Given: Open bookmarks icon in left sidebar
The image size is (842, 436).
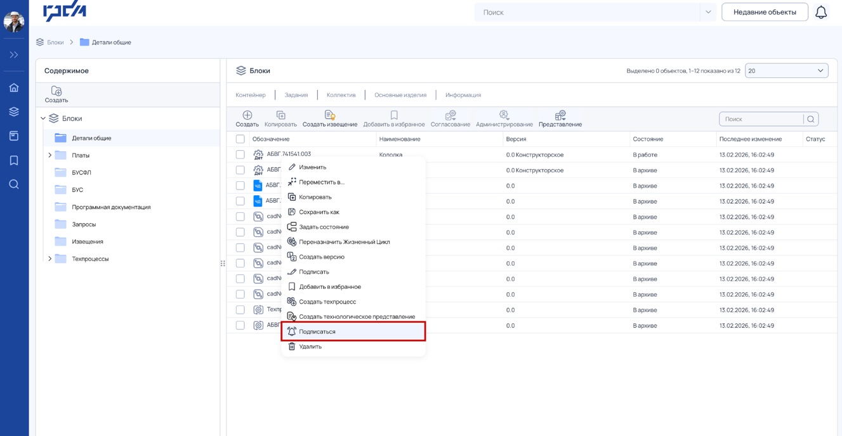Looking at the screenshot, I should click(14, 160).
